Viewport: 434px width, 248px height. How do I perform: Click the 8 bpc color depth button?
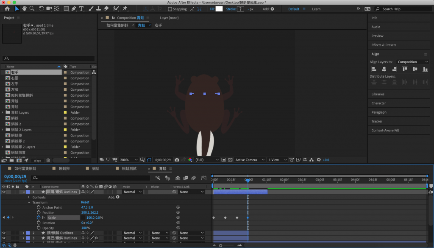click(37, 161)
